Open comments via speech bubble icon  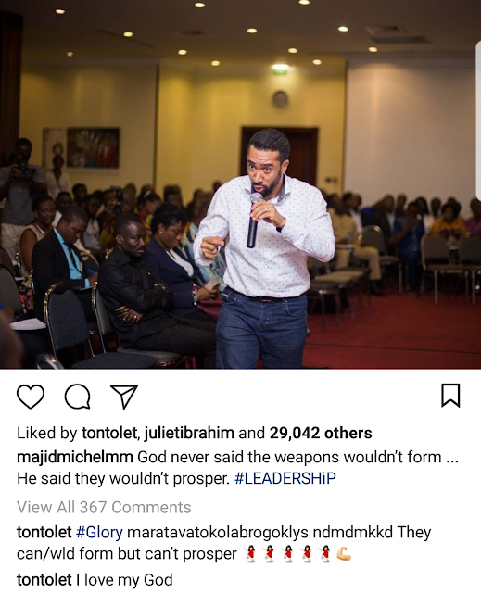pos(78,397)
